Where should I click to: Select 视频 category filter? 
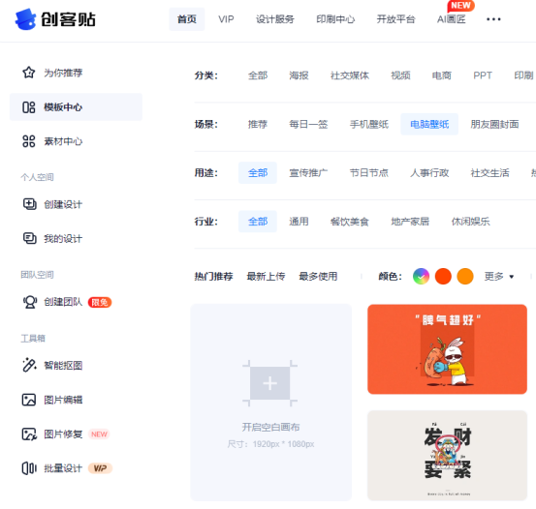tap(400, 75)
